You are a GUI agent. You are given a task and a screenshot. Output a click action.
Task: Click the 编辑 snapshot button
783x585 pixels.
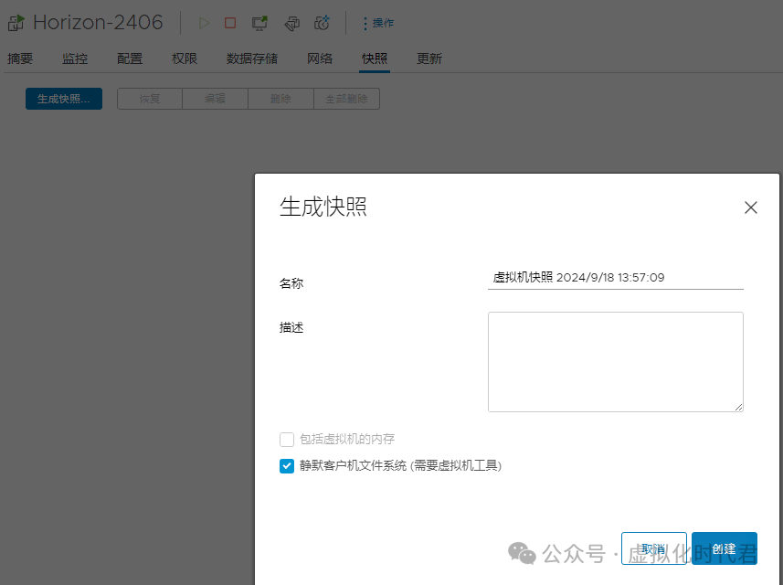[216, 99]
